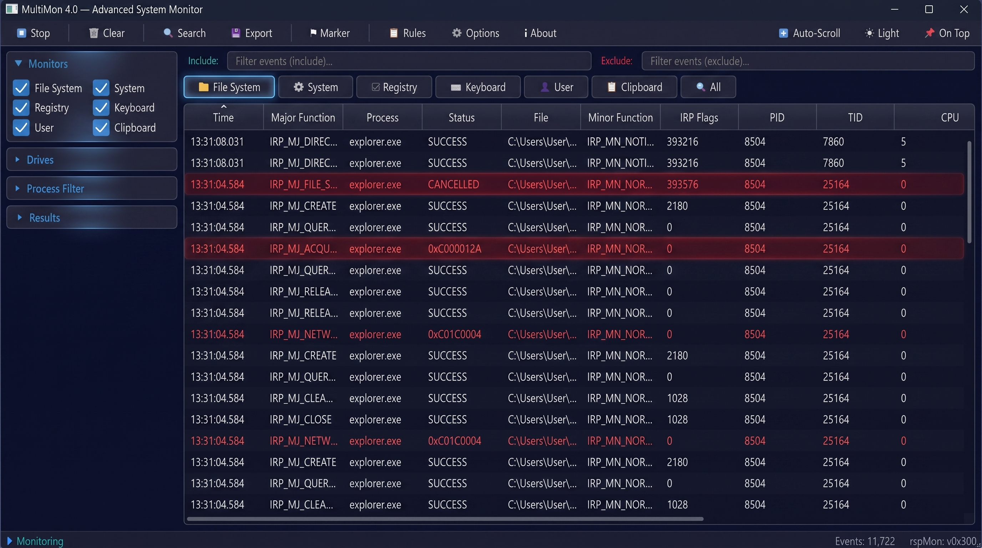The image size is (982, 548).
Task: Sort by the PID column header
Action: (777, 117)
